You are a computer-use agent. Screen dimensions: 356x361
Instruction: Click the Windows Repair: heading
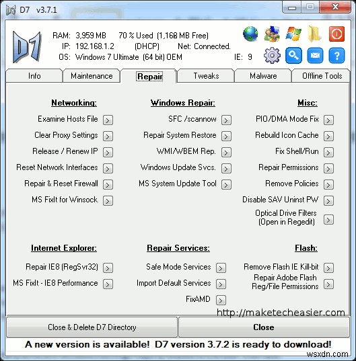point(183,103)
